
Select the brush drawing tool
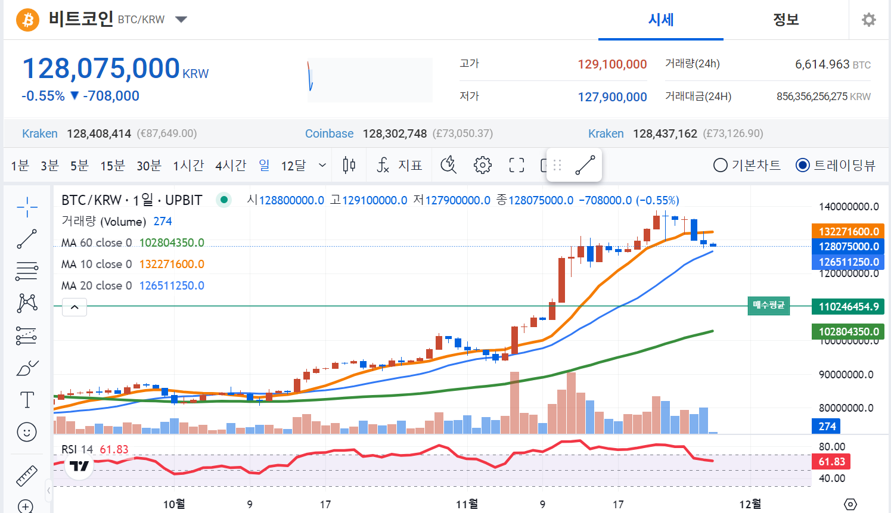[27, 368]
